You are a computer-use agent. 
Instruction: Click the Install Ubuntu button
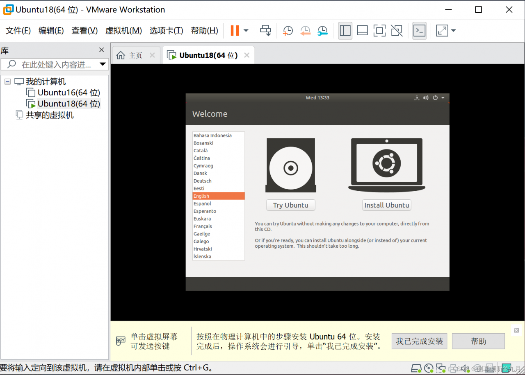pos(387,205)
